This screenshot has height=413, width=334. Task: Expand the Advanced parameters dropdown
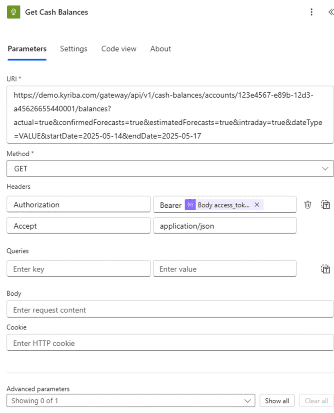tap(131, 400)
